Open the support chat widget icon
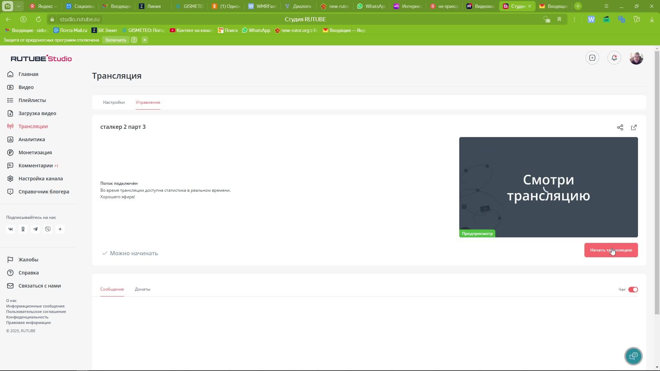The height and width of the screenshot is (371, 660). (633, 356)
